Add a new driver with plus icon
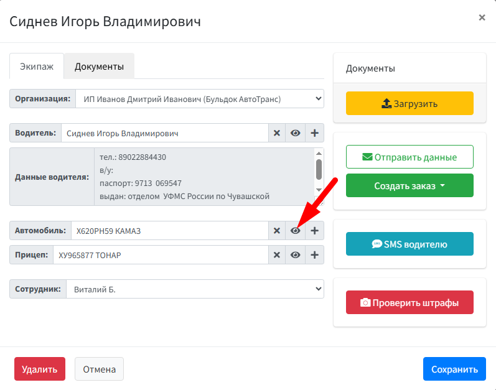Image resolution: width=496 pixels, height=390 pixels. [314, 133]
